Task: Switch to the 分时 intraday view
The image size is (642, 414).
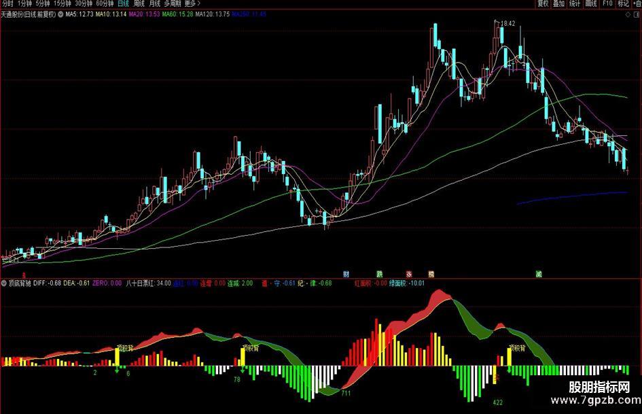Action: (7, 3)
